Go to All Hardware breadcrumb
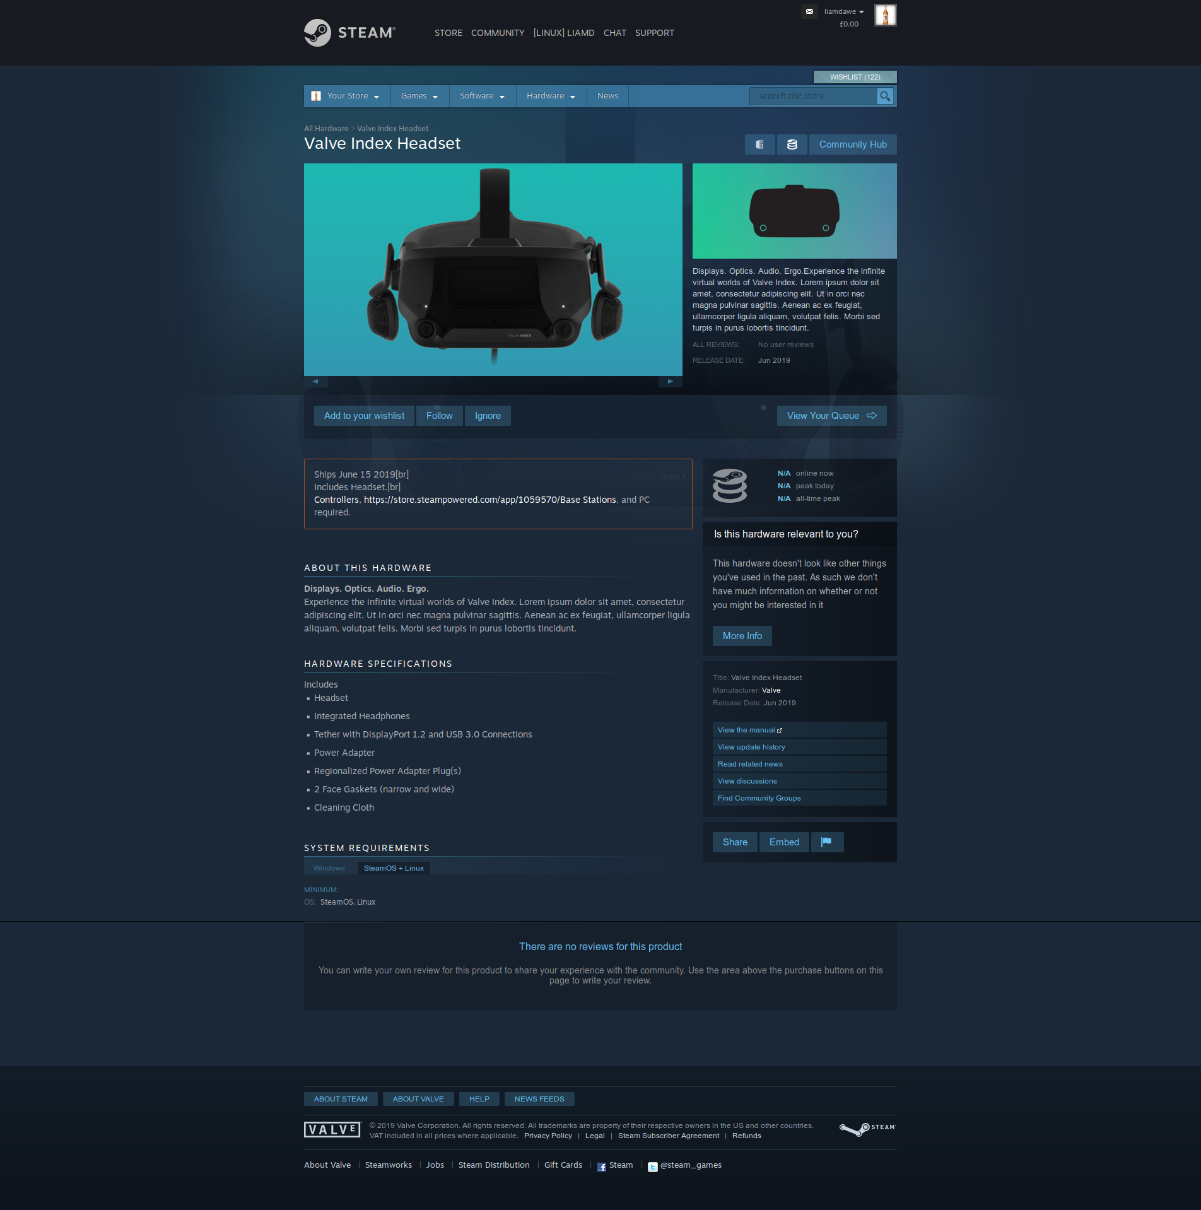The width and height of the screenshot is (1201, 1210). click(x=326, y=129)
